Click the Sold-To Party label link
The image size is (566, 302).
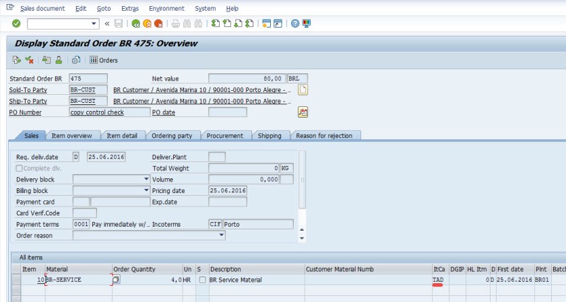pos(28,89)
